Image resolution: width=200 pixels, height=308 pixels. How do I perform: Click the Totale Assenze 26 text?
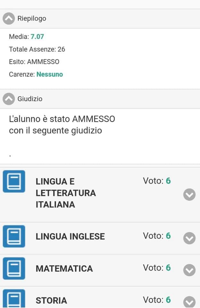(37, 49)
